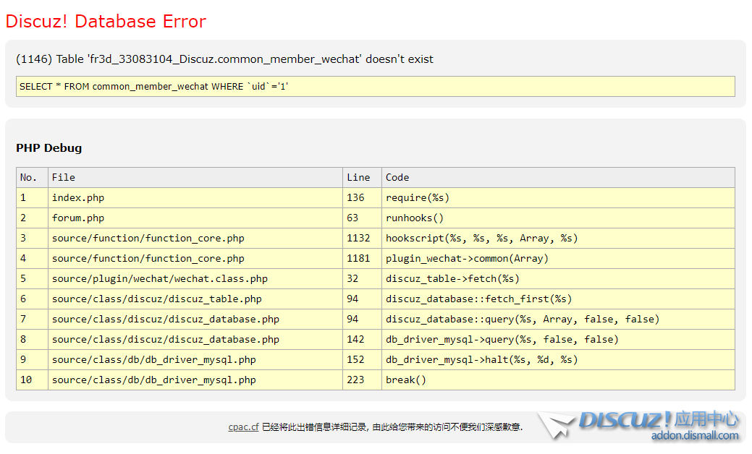Screen dimensions: 752x454
Task: Click the (1146) table doesn't exist message
Action: tap(224, 59)
